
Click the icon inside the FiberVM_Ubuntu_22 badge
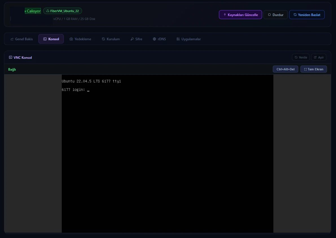click(48, 11)
